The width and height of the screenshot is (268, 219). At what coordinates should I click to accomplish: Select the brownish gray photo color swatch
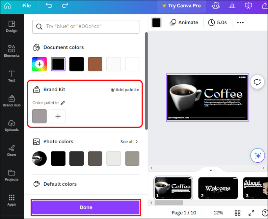coord(95,158)
